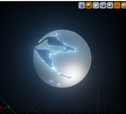Image resolution: width=126 pixels, height=114 pixels.
Task: Choose the teapot custom mesh preview
Action: (110, 5)
